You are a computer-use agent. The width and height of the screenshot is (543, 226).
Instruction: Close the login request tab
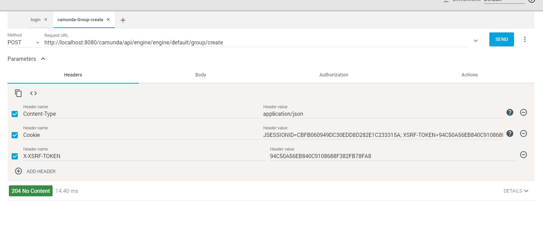[46, 20]
